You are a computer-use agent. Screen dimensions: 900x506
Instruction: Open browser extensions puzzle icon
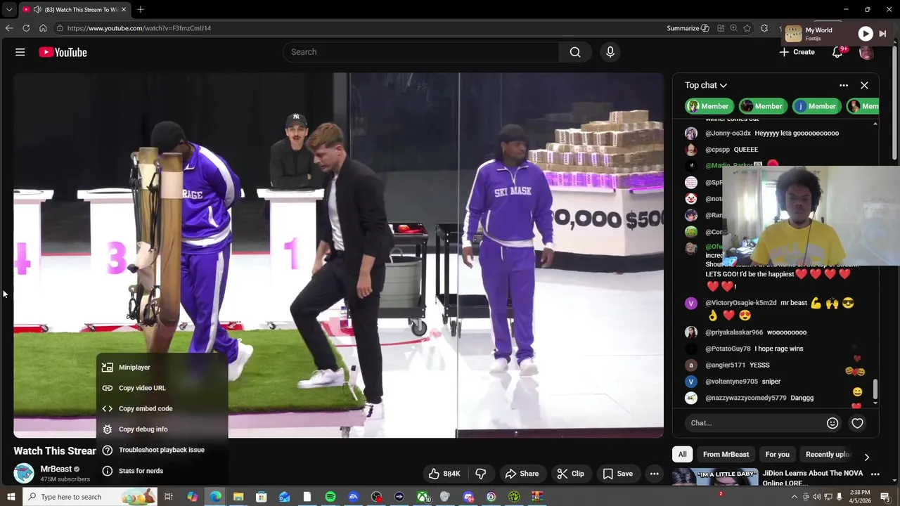[764, 28]
